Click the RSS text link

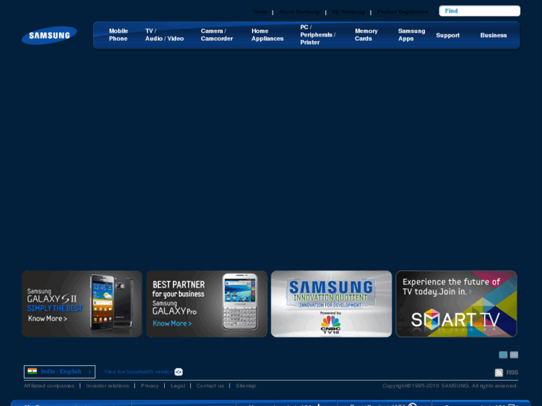tap(512, 372)
